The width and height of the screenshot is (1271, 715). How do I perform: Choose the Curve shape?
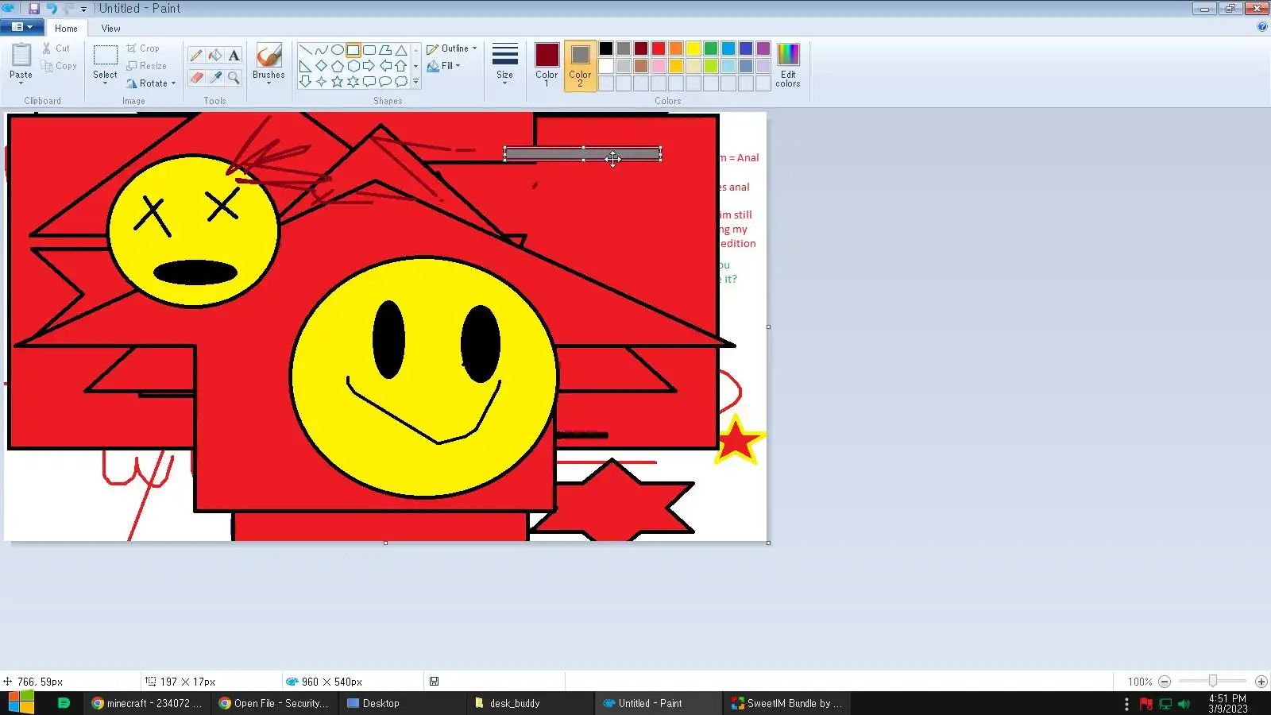pos(321,50)
